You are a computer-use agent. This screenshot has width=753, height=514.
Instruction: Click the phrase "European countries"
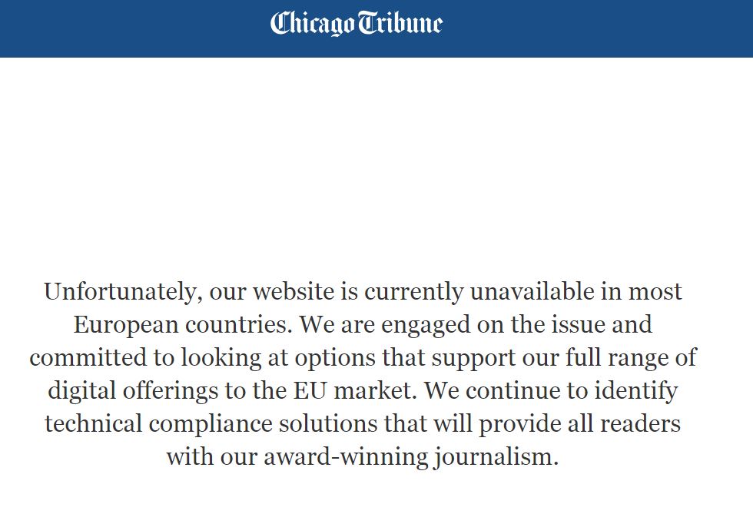pyautogui.click(x=183, y=325)
